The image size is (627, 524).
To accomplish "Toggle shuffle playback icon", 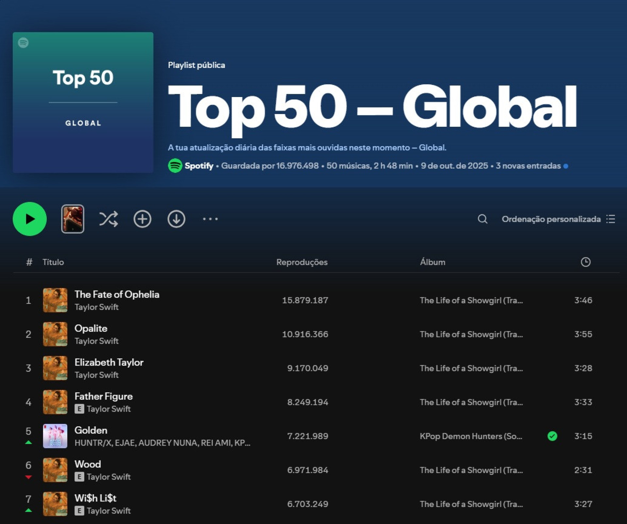I will coord(108,219).
